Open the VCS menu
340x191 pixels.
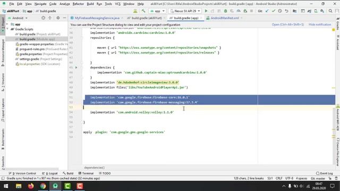[117, 4]
